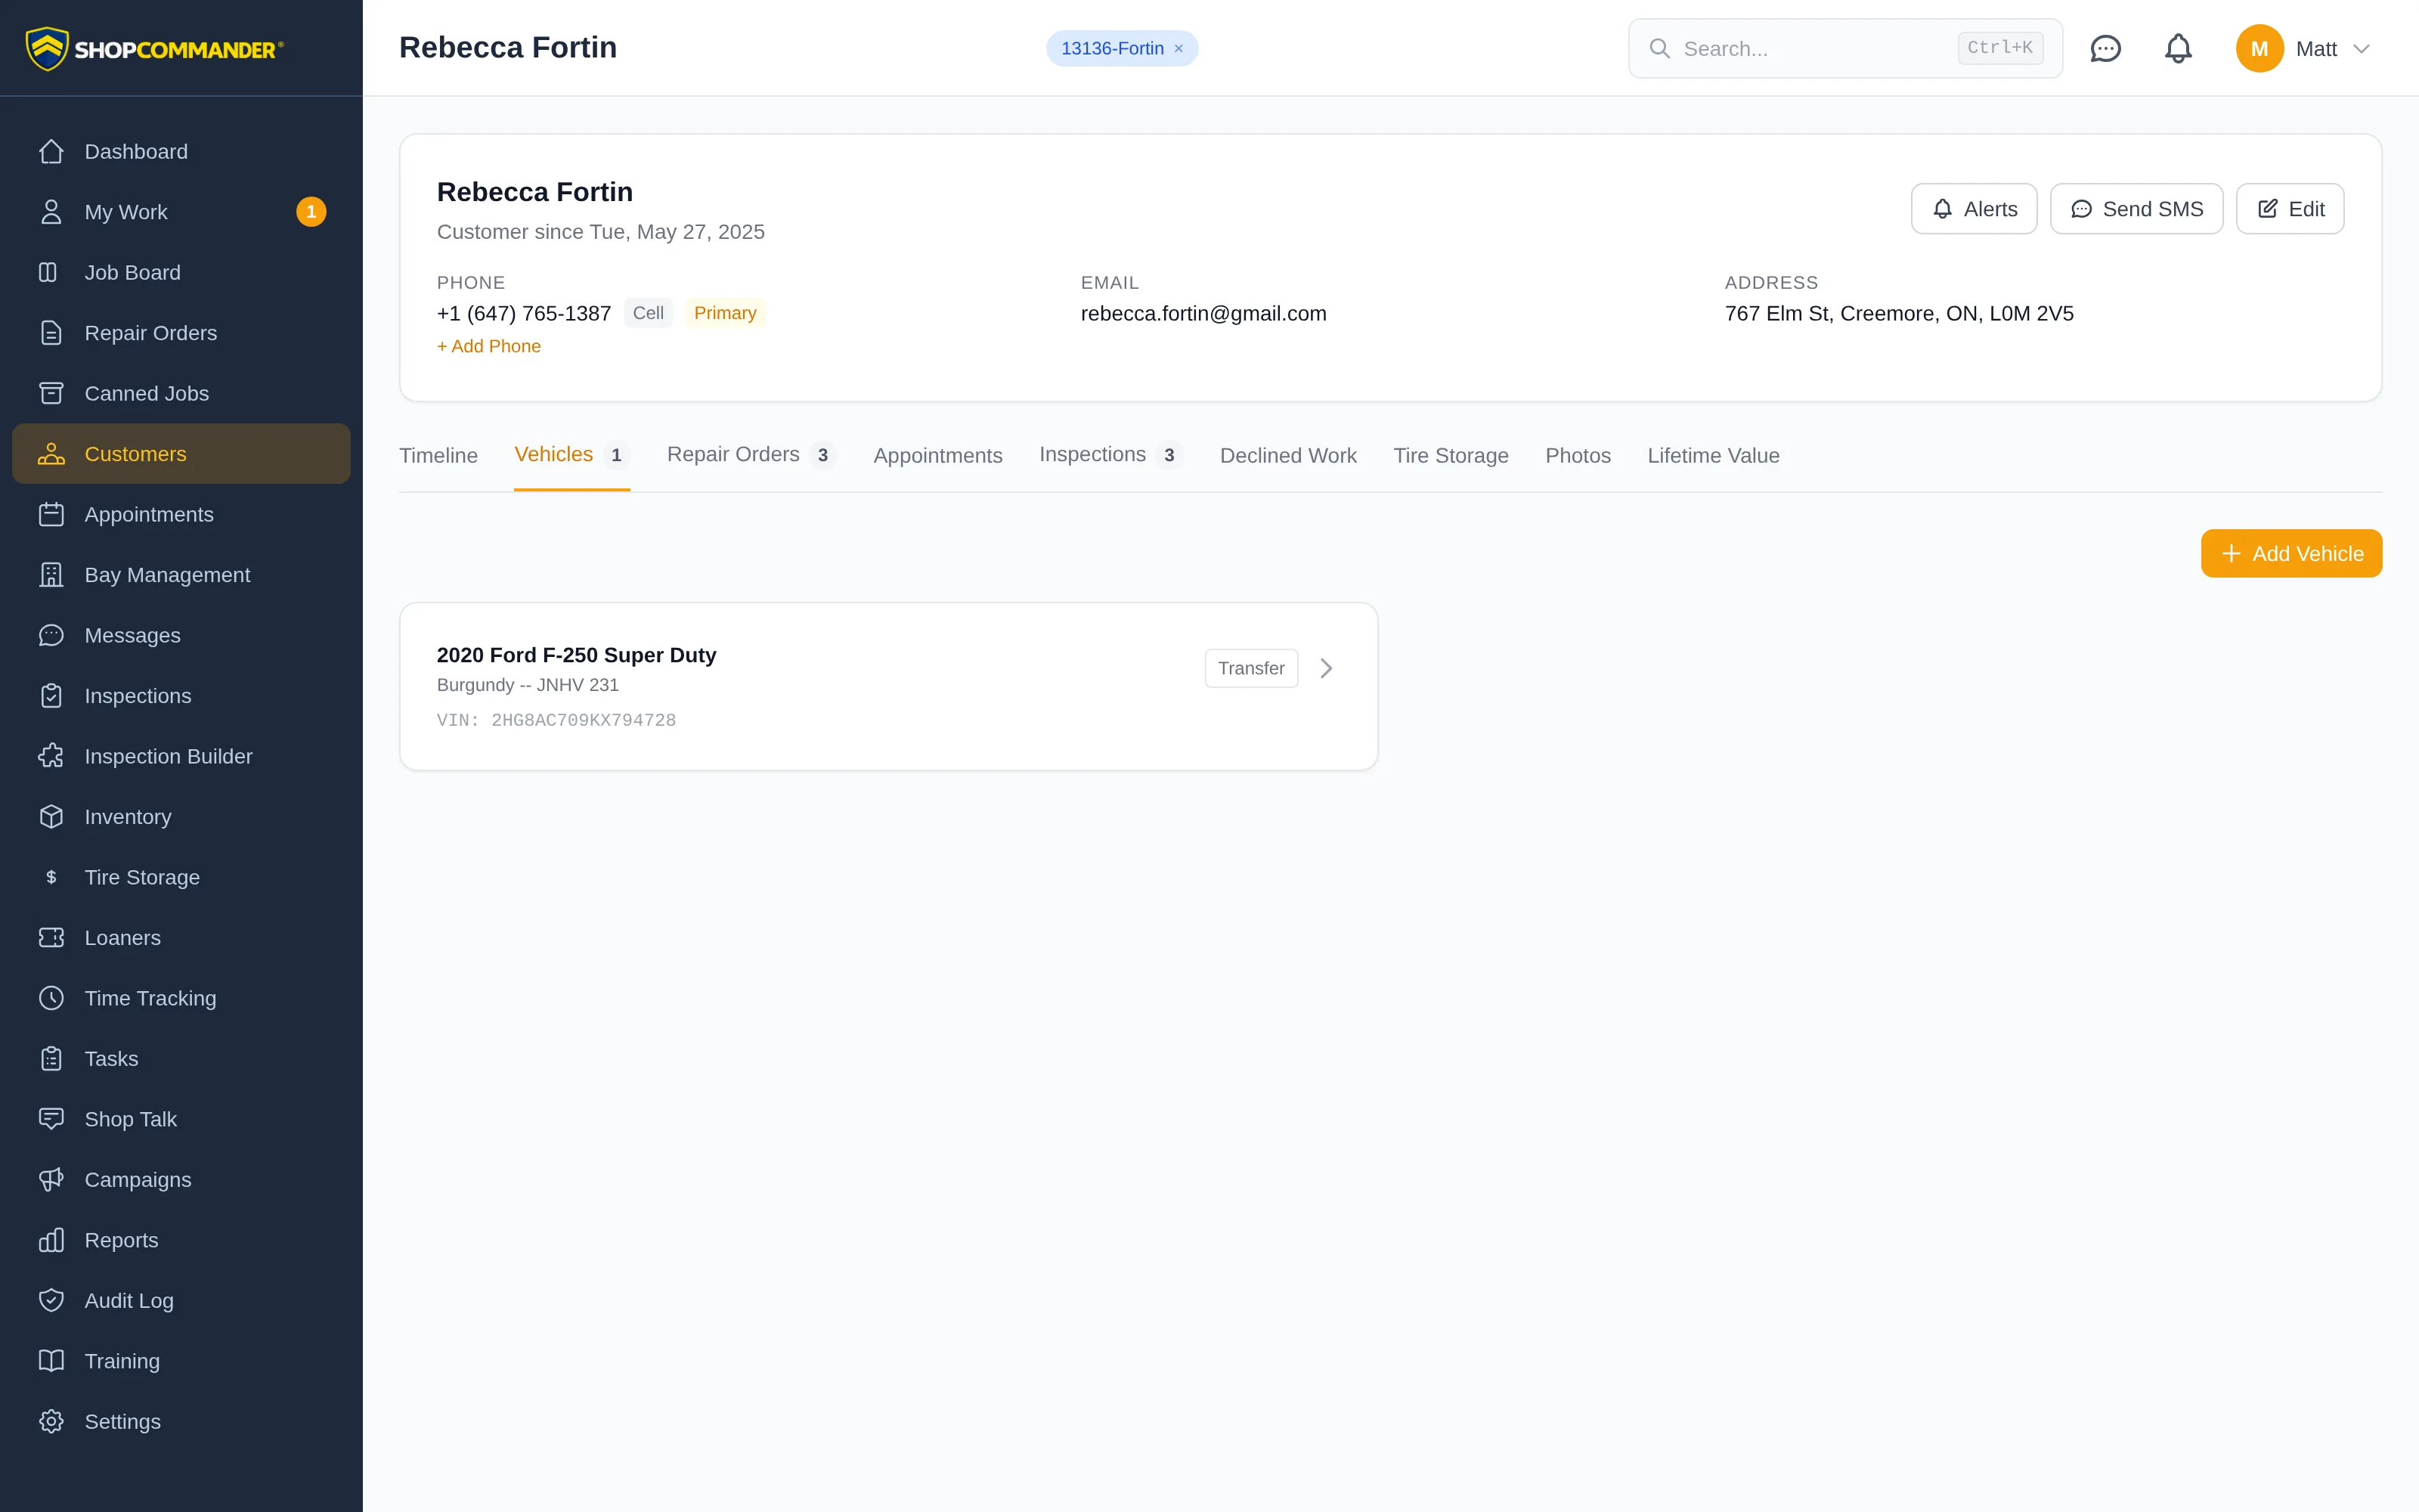The width and height of the screenshot is (2419, 1512).
Task: Select the Repair Orders document icon
Action: pos(51,333)
